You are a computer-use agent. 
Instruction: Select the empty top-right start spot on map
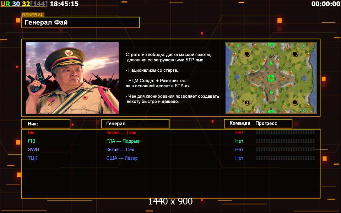pyautogui.click(x=295, y=54)
